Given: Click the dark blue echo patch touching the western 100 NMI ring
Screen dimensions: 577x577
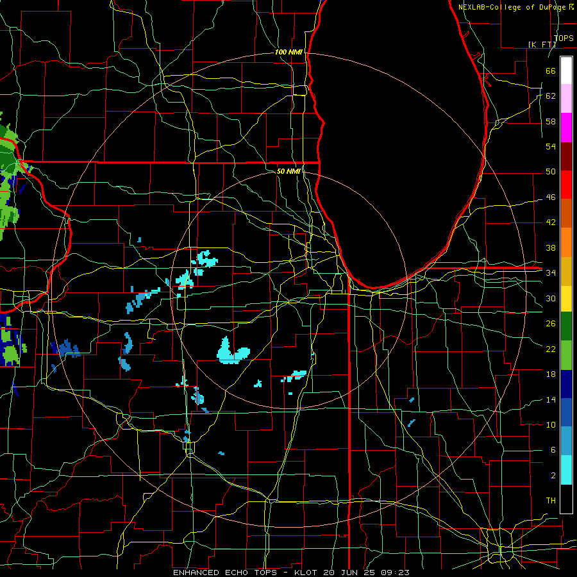Looking at the screenshot, I should 65,348.
